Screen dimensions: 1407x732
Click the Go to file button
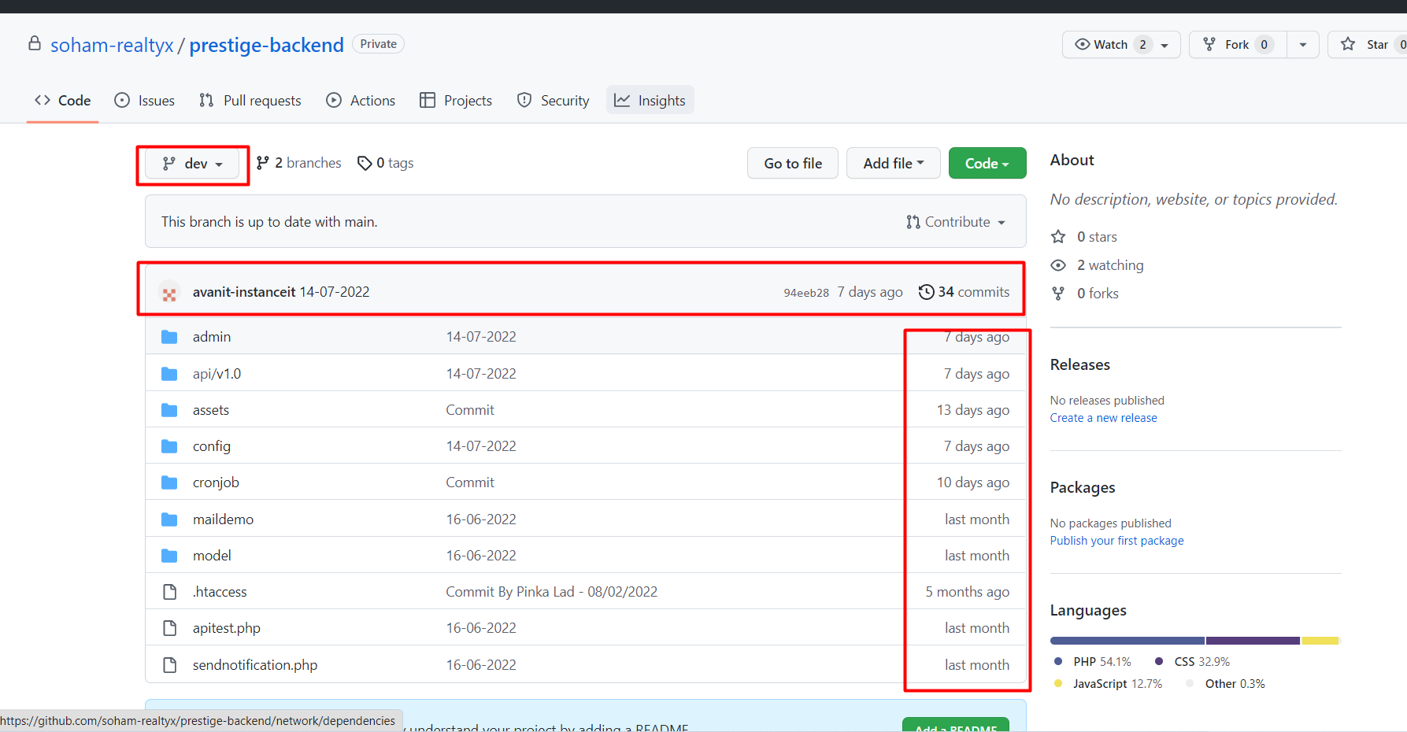[793, 163]
